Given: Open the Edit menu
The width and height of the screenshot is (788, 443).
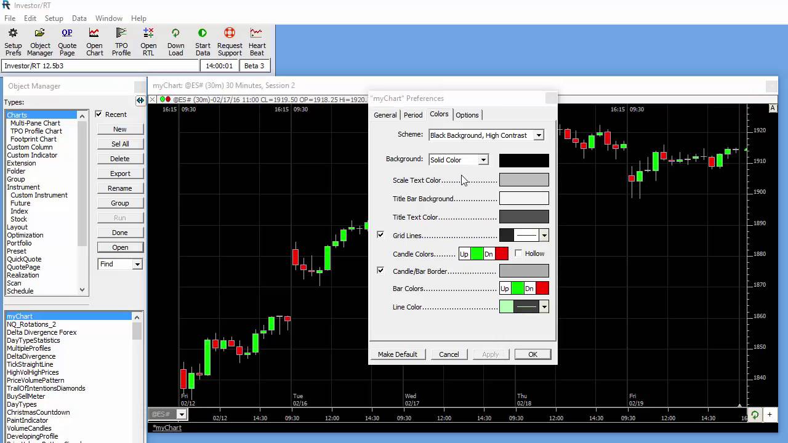Looking at the screenshot, I should pos(30,18).
